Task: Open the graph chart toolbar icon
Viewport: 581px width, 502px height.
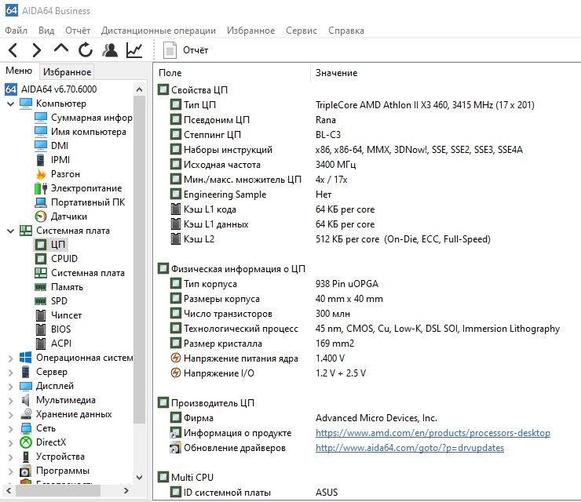Action: point(134,50)
